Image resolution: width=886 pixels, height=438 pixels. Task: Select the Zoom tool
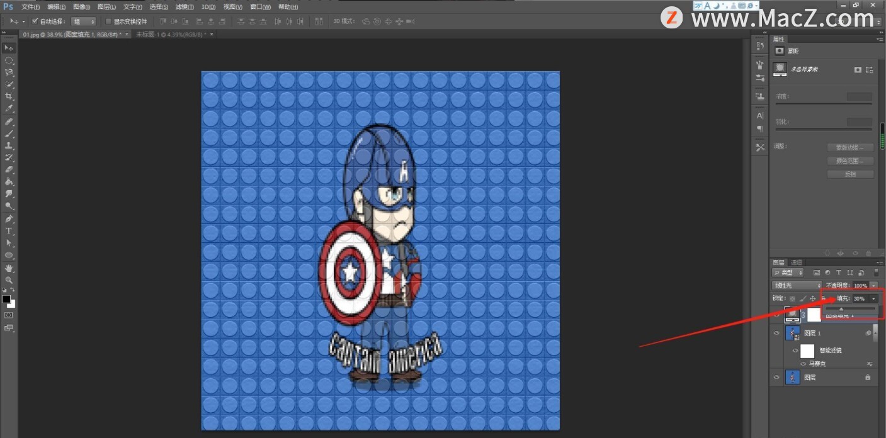point(9,280)
